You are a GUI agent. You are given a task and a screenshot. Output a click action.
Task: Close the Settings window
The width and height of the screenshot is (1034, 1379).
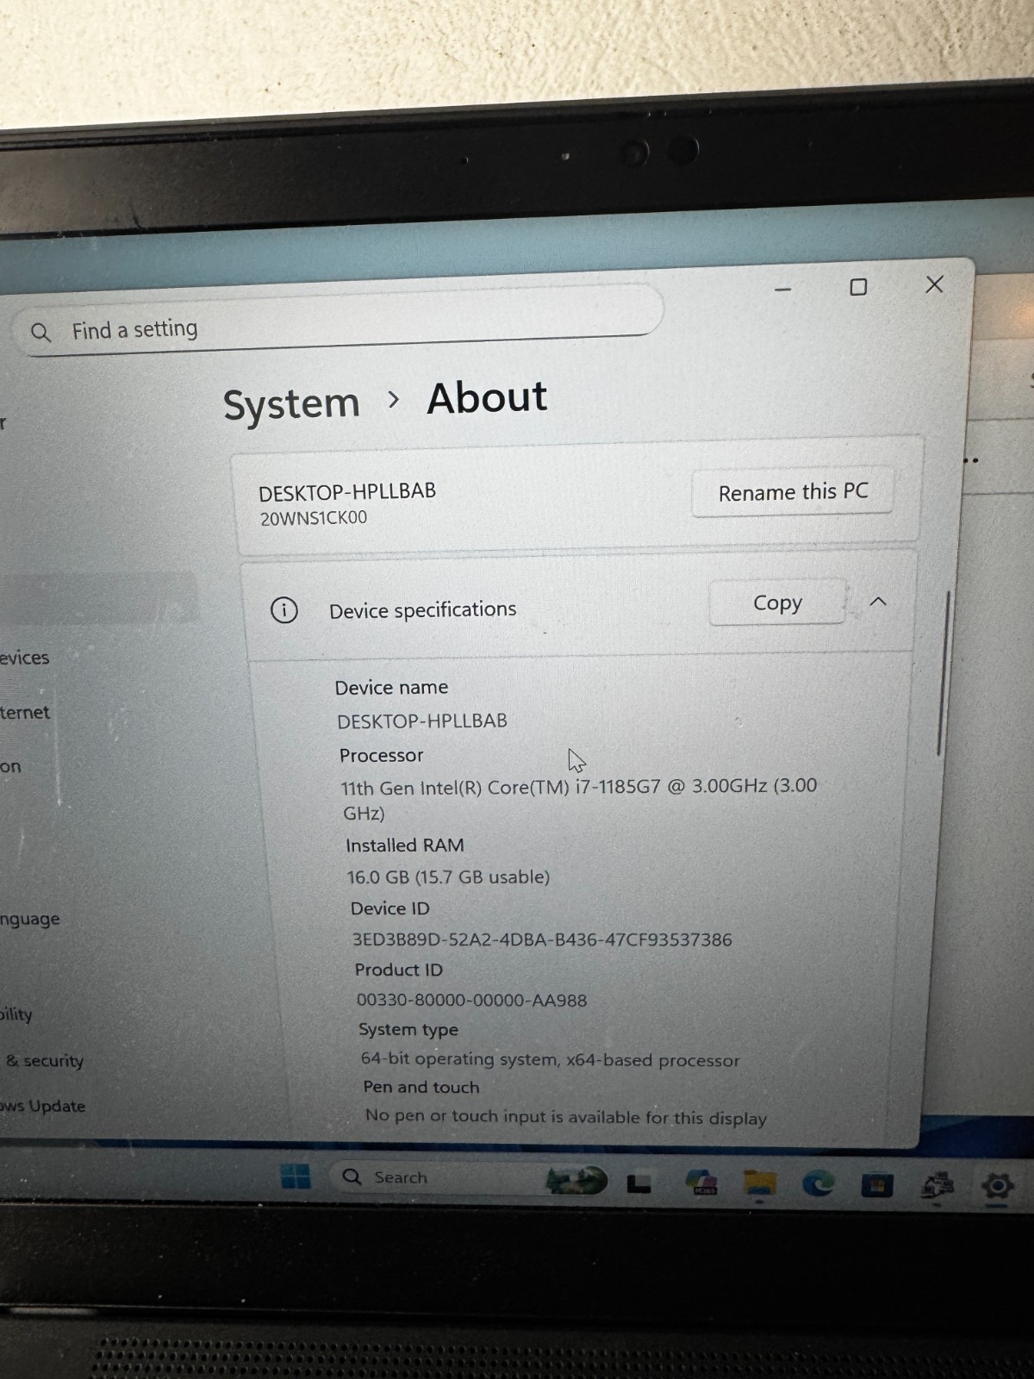pos(934,284)
